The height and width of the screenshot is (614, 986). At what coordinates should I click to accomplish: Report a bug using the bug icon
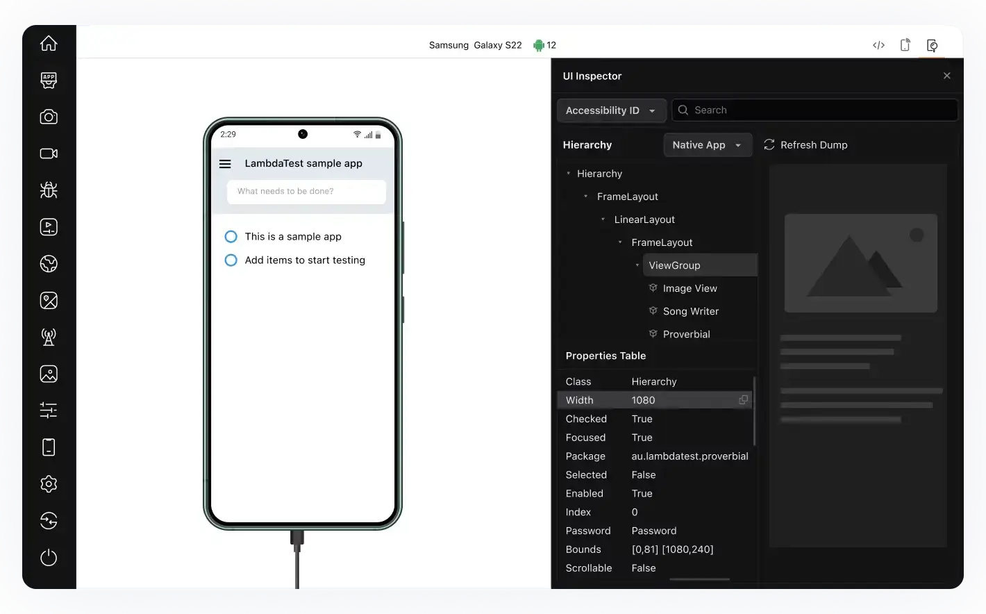coord(49,190)
